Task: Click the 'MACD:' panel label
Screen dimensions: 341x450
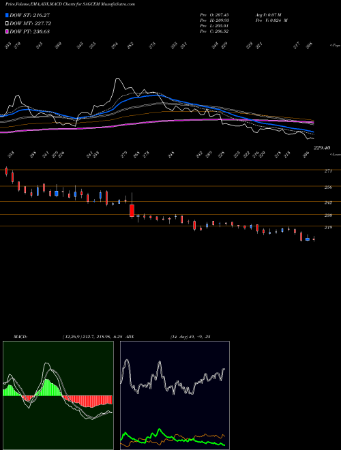Action: point(20,337)
